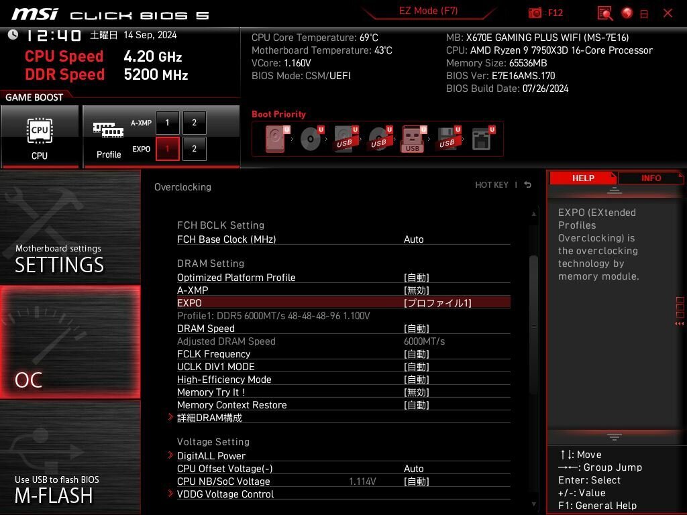Click the Boot Priority heading
This screenshot has width=687, height=515.
click(278, 114)
